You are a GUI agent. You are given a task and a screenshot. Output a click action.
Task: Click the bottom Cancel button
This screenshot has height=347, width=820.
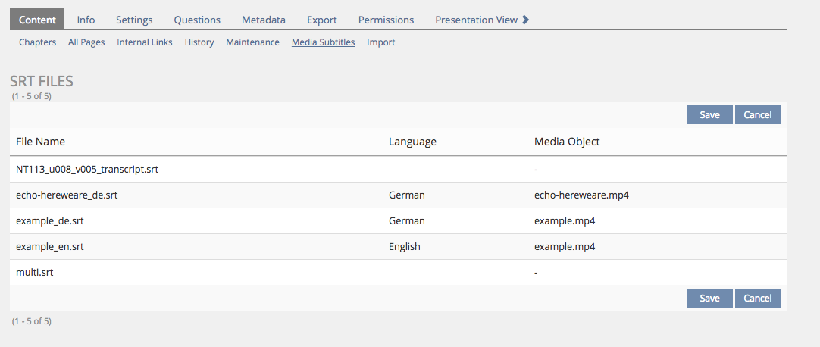tap(757, 298)
